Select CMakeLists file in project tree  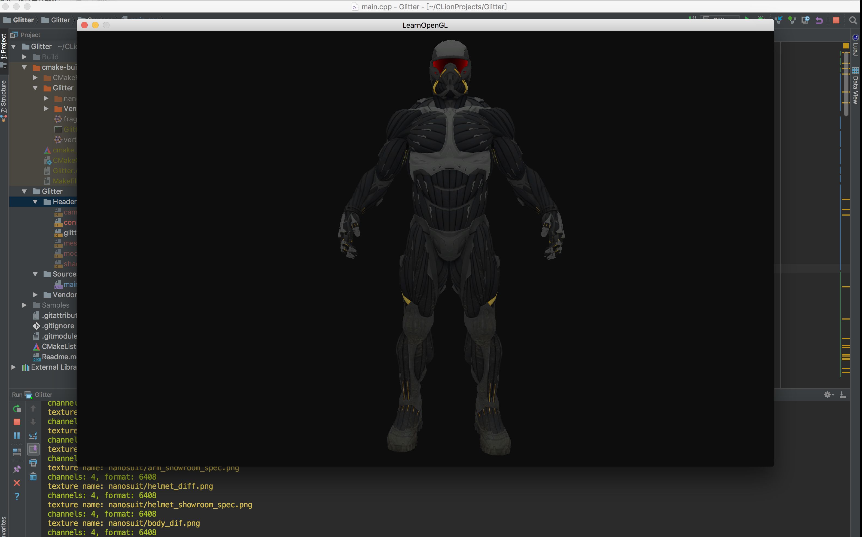[55, 346]
